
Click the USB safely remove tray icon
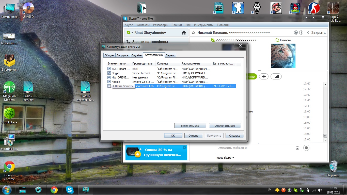pyautogui.click(x=302, y=190)
